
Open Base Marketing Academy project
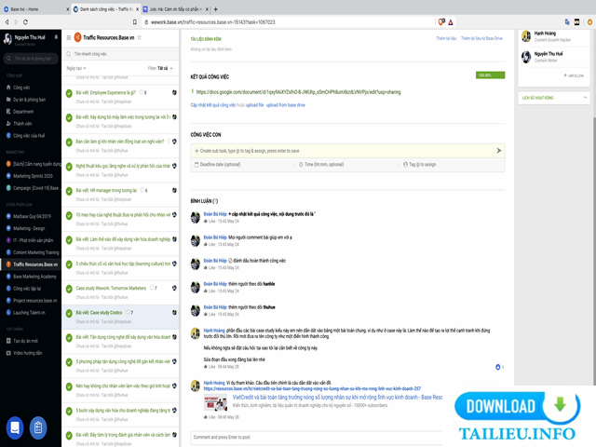click(x=34, y=277)
